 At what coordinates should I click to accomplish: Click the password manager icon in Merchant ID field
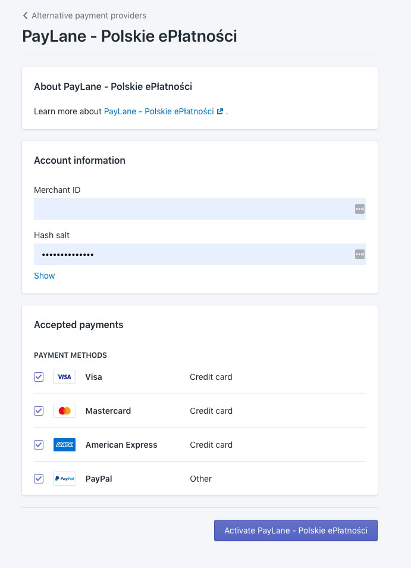[x=360, y=209]
